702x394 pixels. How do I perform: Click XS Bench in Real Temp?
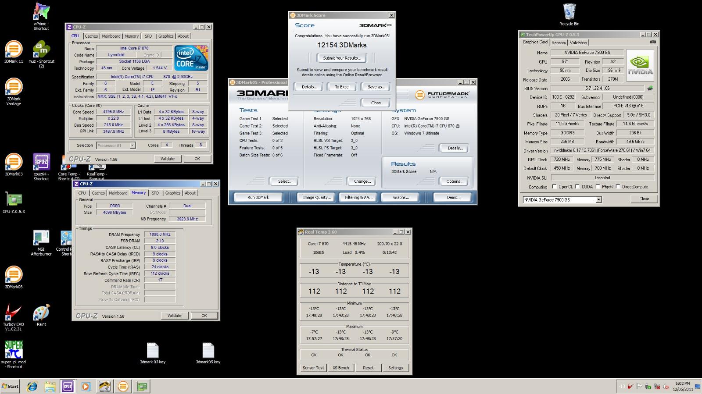[341, 368]
